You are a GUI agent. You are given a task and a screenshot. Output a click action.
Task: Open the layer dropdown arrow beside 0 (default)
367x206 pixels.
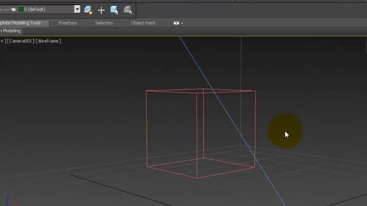pyautogui.click(x=77, y=9)
